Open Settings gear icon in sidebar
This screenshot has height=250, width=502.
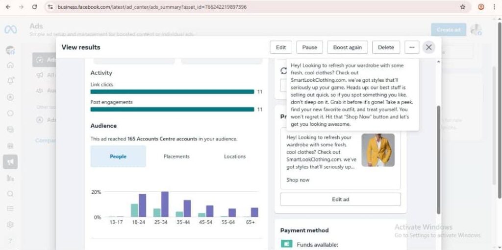(10, 225)
